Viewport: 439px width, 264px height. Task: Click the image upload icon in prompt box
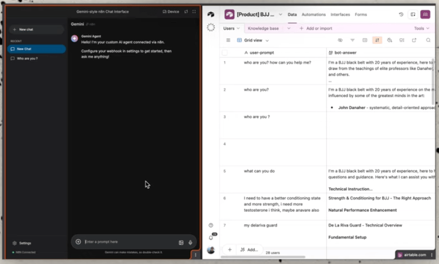point(181,242)
